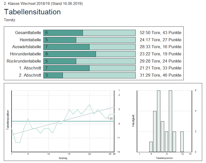Click the Auswärtstabelle dark green bar
Screen dimensions: 206x163
click(66, 47)
